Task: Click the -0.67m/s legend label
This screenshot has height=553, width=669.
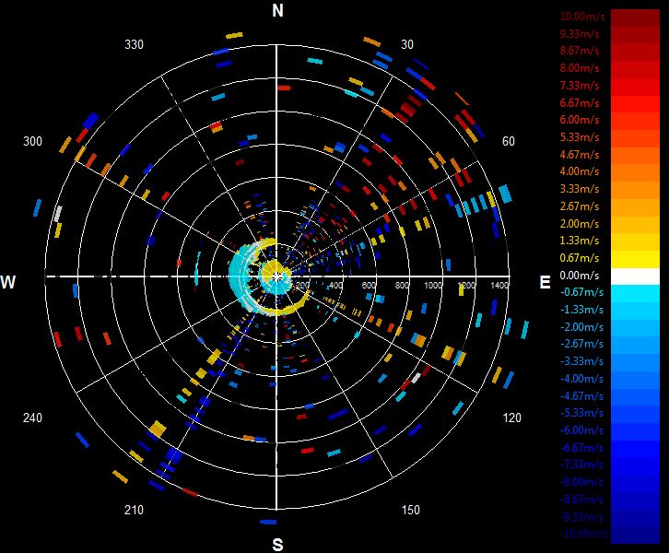Action: pos(581,292)
